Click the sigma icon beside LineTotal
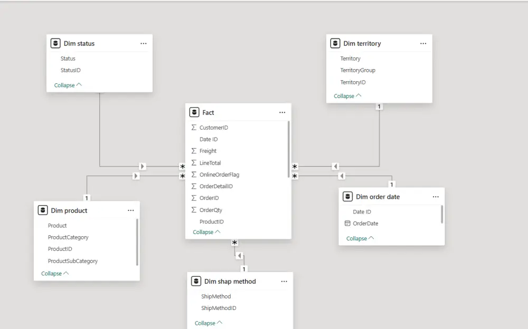Image resolution: width=528 pixels, height=329 pixels. (x=194, y=162)
